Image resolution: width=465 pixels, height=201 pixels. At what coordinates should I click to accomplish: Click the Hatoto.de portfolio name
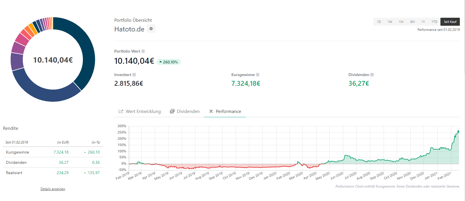pyautogui.click(x=129, y=29)
